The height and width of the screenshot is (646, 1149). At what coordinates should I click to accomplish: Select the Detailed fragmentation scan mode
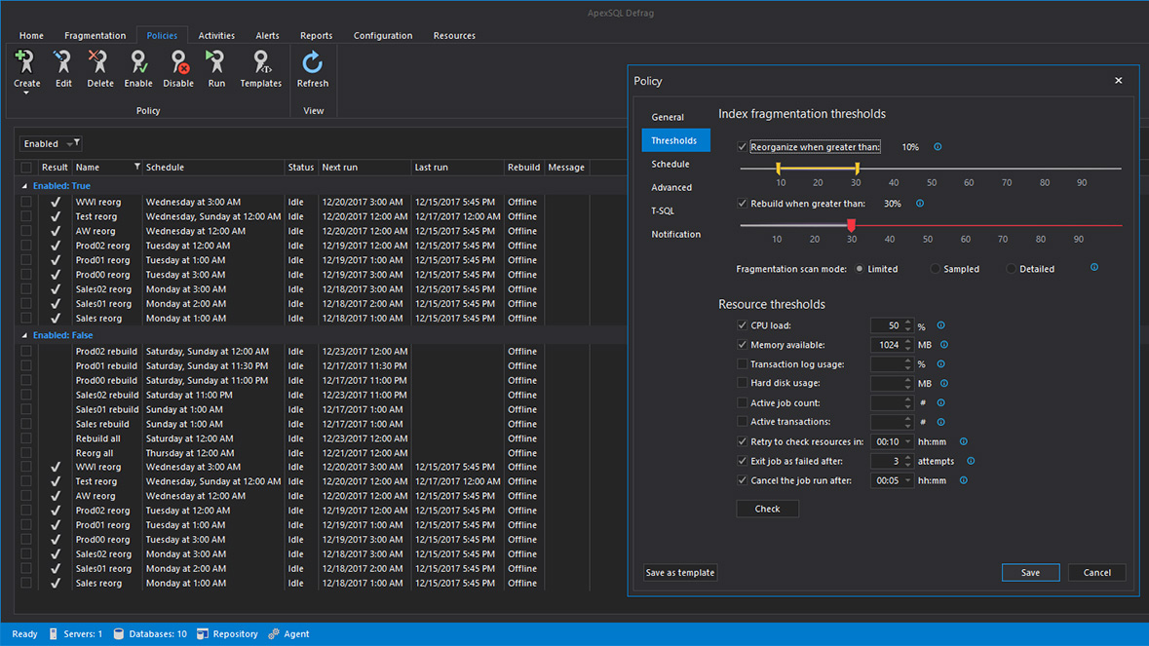point(1012,268)
